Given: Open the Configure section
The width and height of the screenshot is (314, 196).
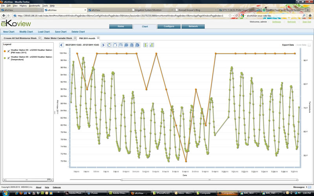Looking at the screenshot, I should coord(168,26).
